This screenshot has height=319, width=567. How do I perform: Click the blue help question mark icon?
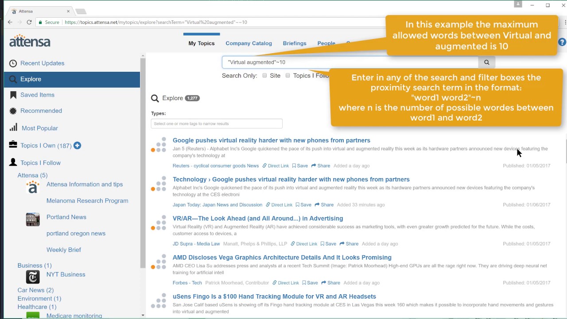(562, 42)
